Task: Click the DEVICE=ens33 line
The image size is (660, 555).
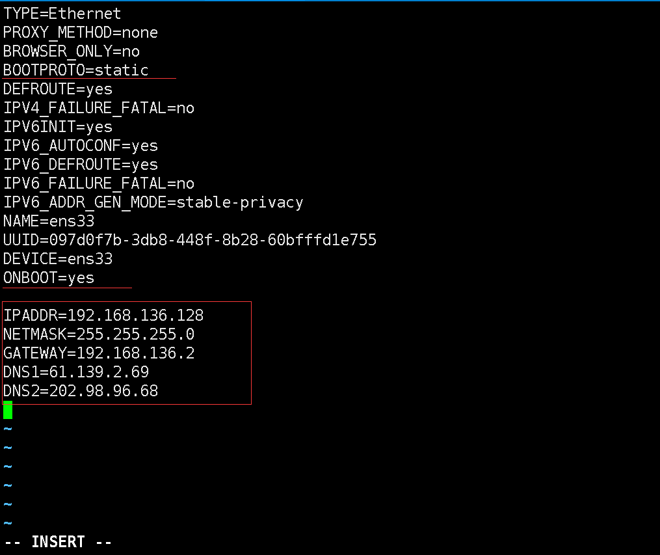Action: point(58,259)
